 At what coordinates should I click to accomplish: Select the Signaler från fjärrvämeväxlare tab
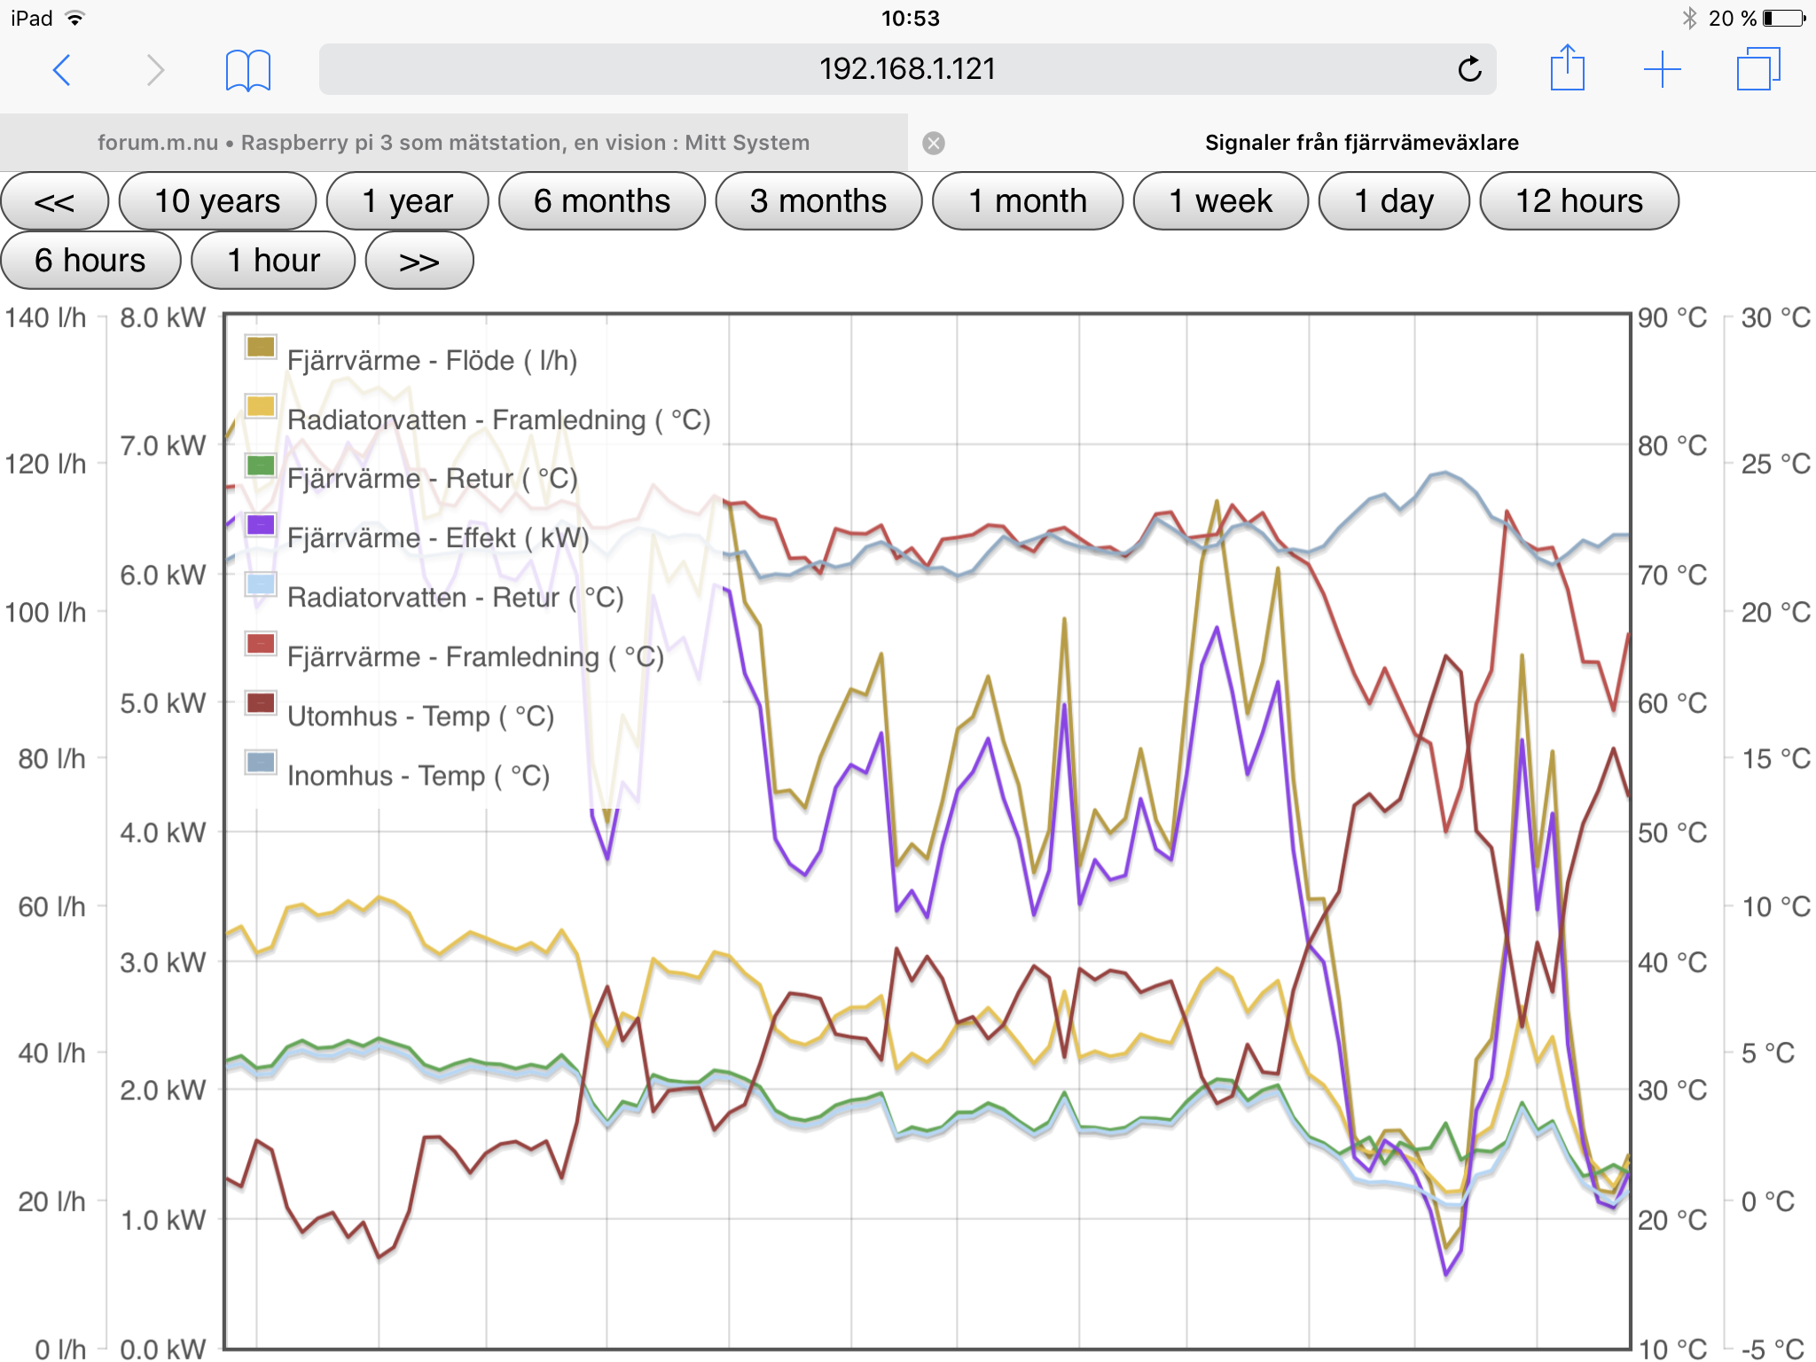[1361, 143]
